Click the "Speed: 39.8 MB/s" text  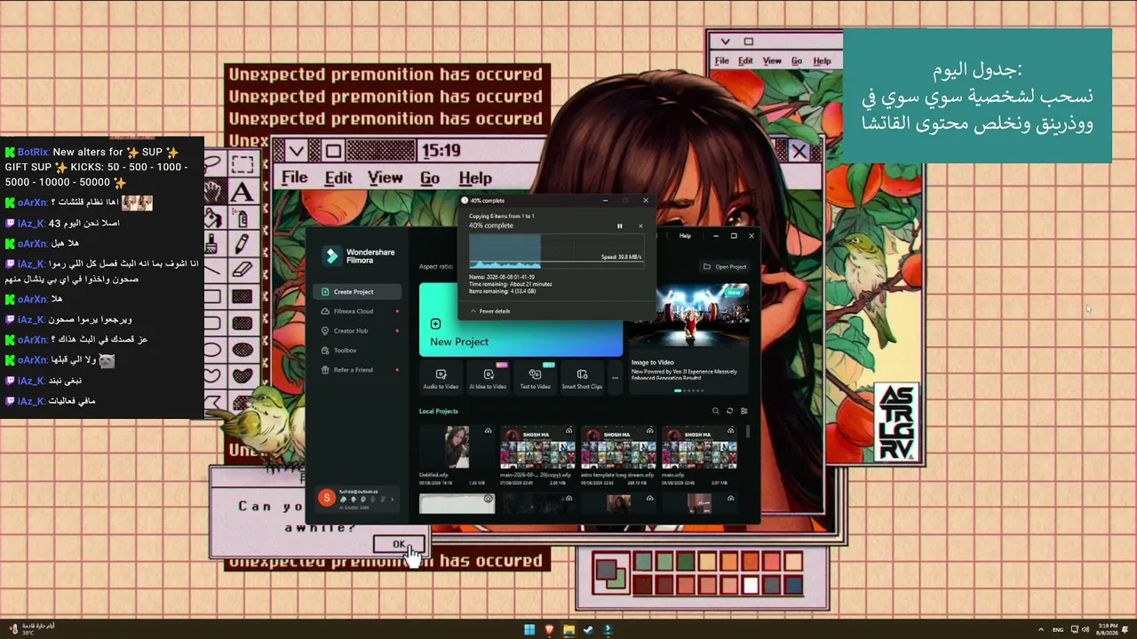621,257
